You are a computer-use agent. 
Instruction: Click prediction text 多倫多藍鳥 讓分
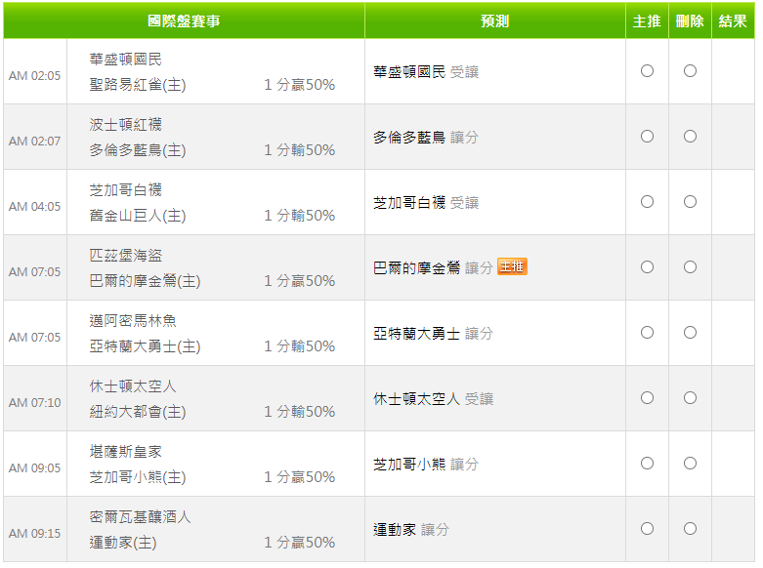[x=426, y=138]
